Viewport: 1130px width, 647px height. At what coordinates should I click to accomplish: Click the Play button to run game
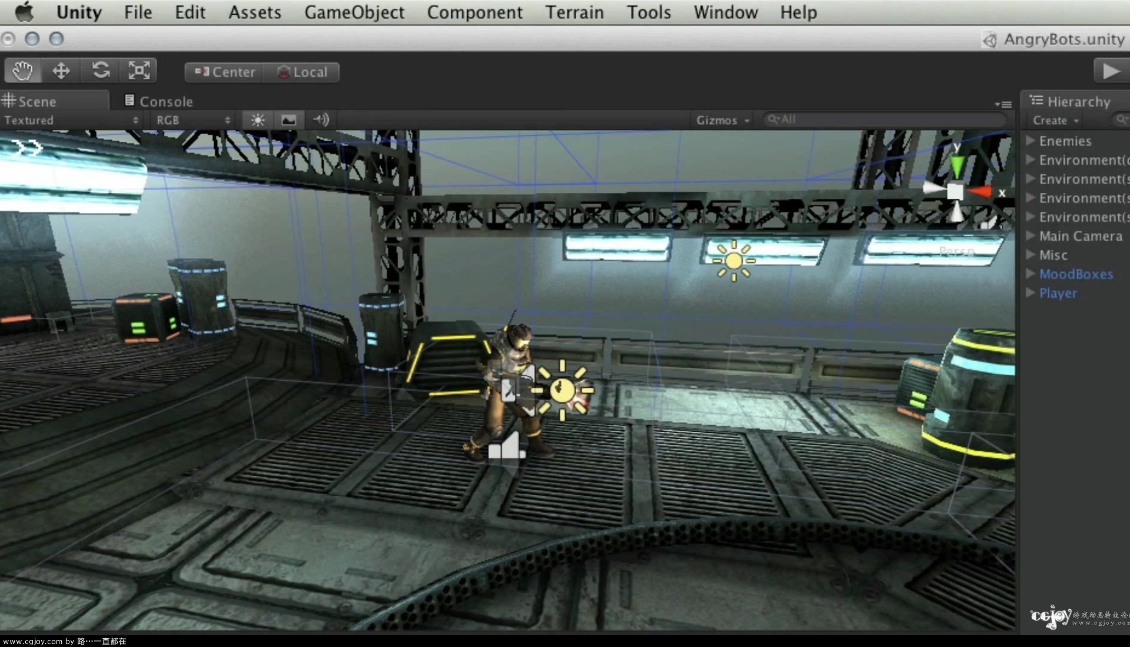click(x=1111, y=71)
